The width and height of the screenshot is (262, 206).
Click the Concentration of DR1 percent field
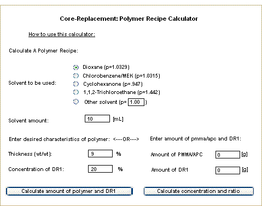coord(100,169)
